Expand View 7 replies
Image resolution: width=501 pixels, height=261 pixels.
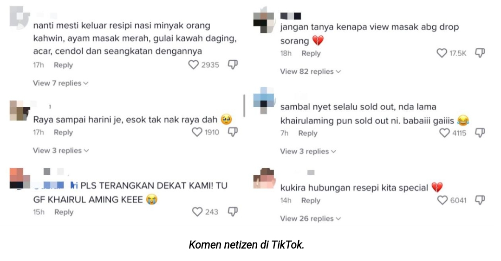61,83
